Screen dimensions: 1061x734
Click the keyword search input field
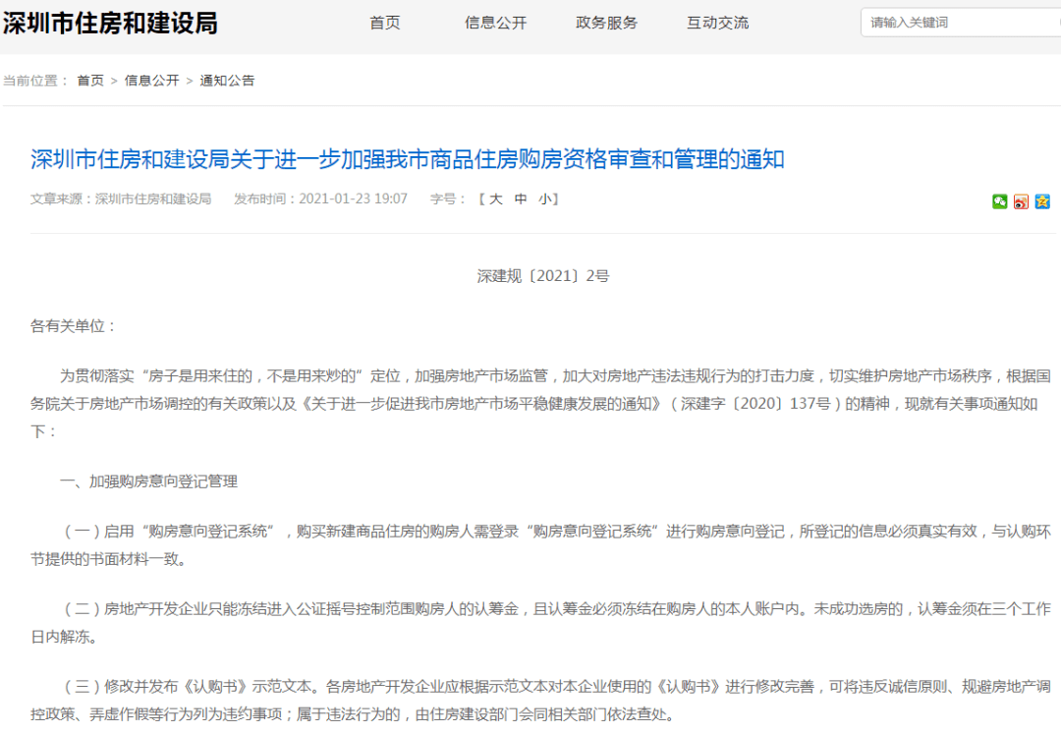pos(961,23)
